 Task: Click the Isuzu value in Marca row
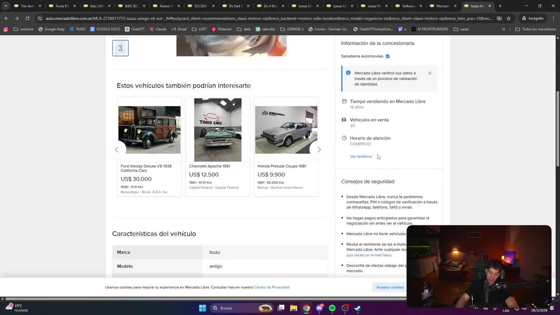pyautogui.click(x=215, y=252)
